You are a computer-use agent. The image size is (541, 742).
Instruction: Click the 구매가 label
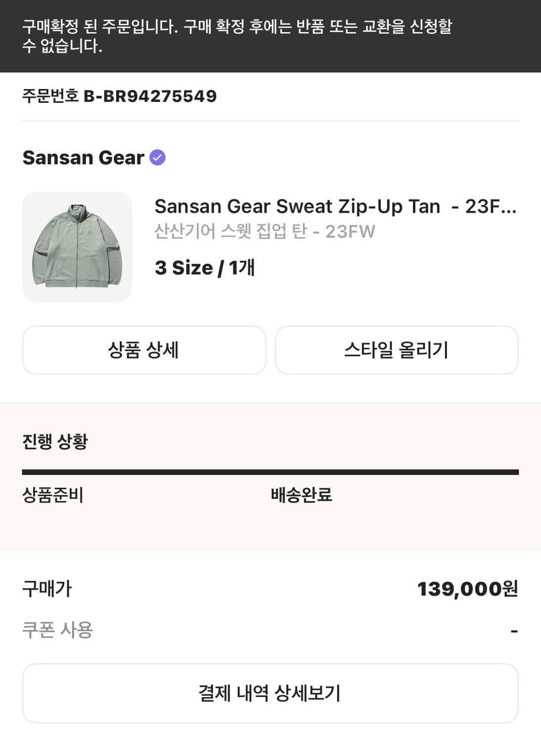pos(47,589)
